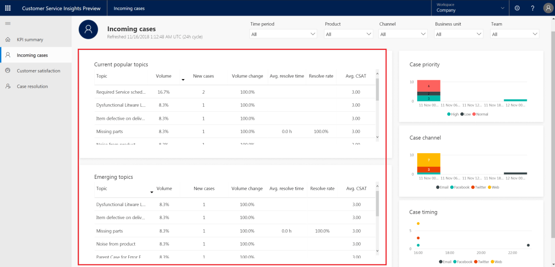Open the Workspace Company selector
555x267 pixels.
tap(470, 8)
